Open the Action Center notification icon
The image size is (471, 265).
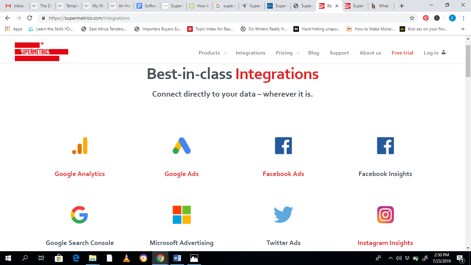pos(460,258)
